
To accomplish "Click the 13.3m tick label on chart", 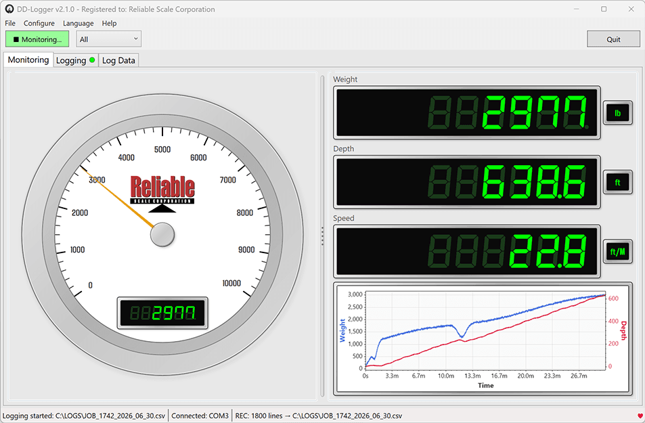I will 472,376.
